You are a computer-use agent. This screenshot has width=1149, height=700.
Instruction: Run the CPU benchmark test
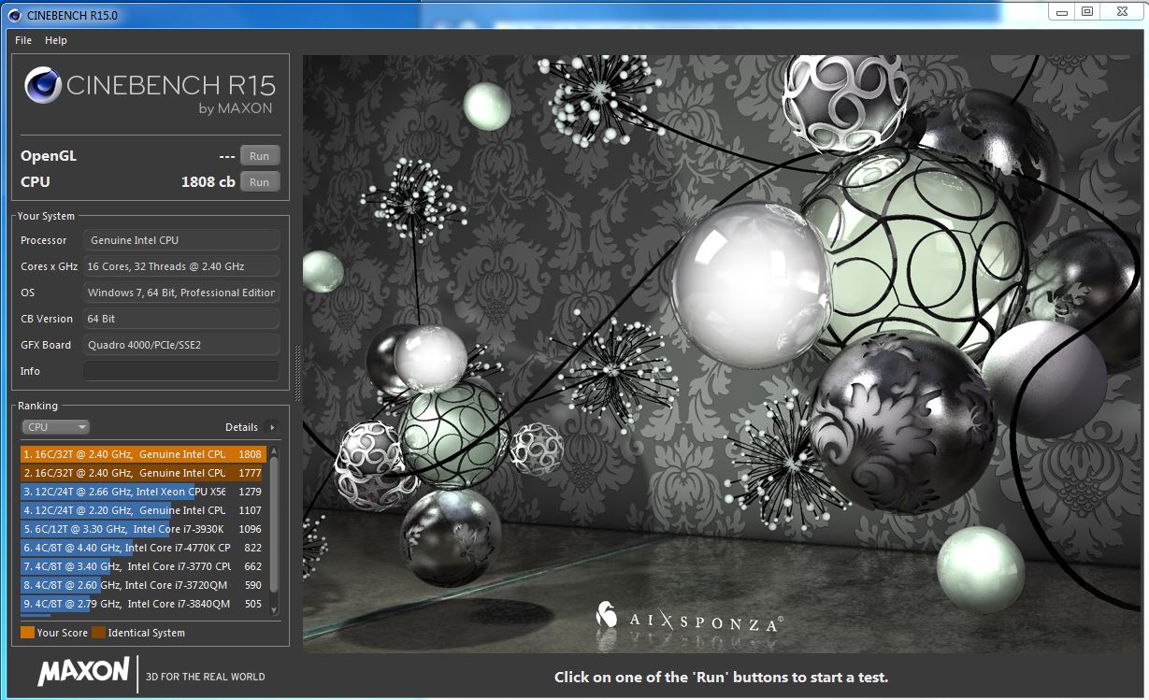[260, 182]
